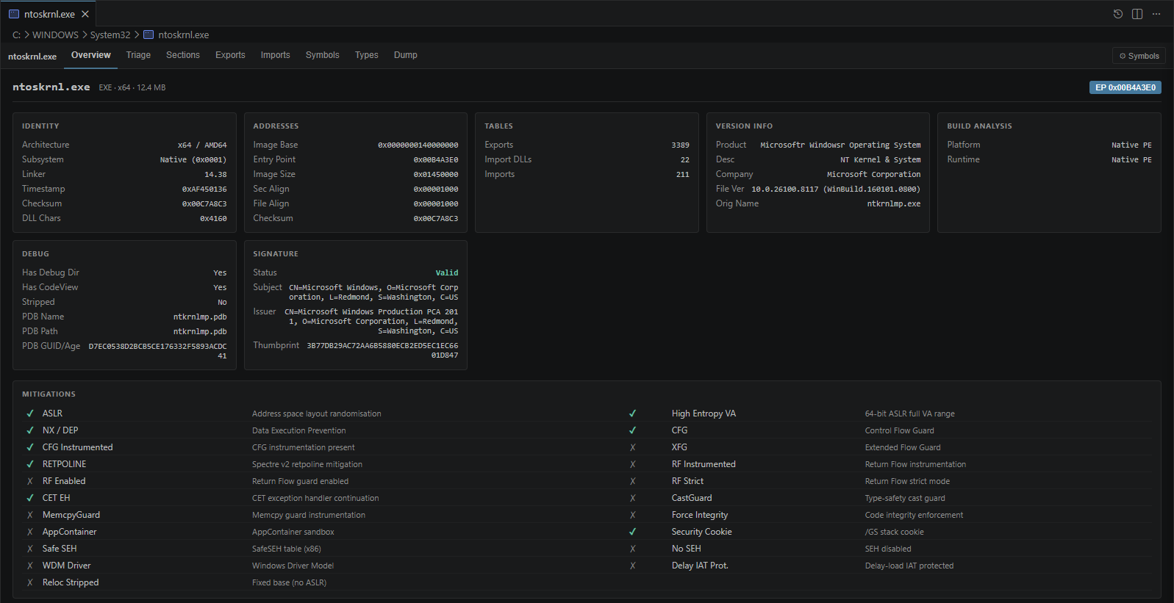Click the Company value Microsoft Corporation
This screenshot has width=1174, height=603.
point(874,175)
